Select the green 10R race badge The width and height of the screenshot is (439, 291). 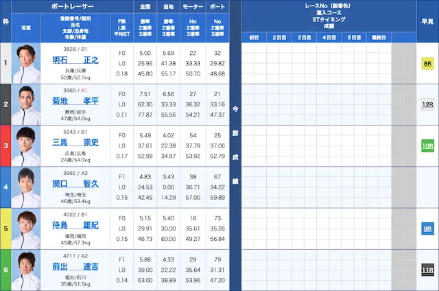pyautogui.click(x=427, y=146)
